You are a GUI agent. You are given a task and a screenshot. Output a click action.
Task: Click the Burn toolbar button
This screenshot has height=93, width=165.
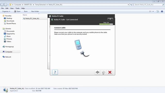click(x=26, y=11)
